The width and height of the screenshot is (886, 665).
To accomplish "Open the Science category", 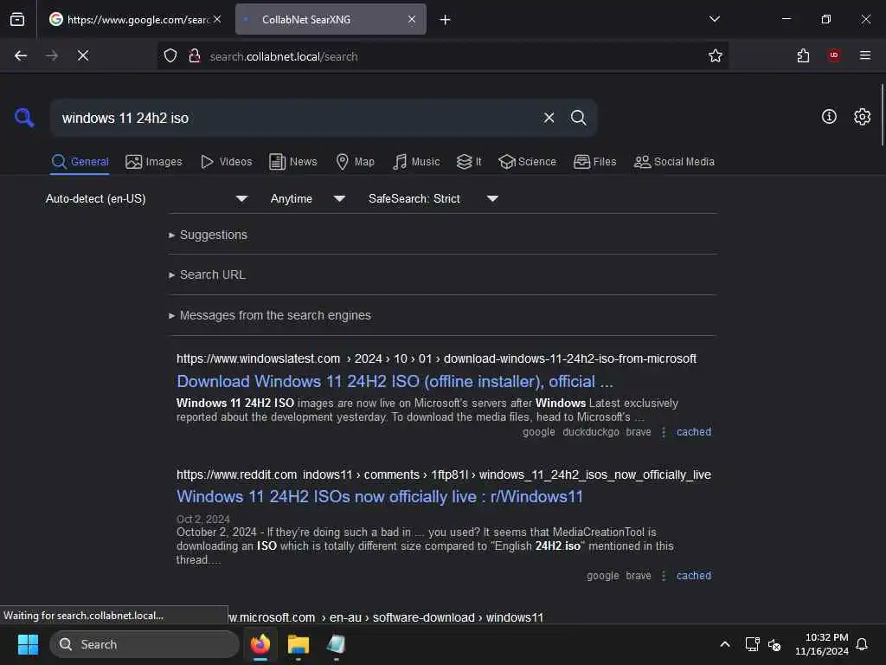I will tap(527, 162).
